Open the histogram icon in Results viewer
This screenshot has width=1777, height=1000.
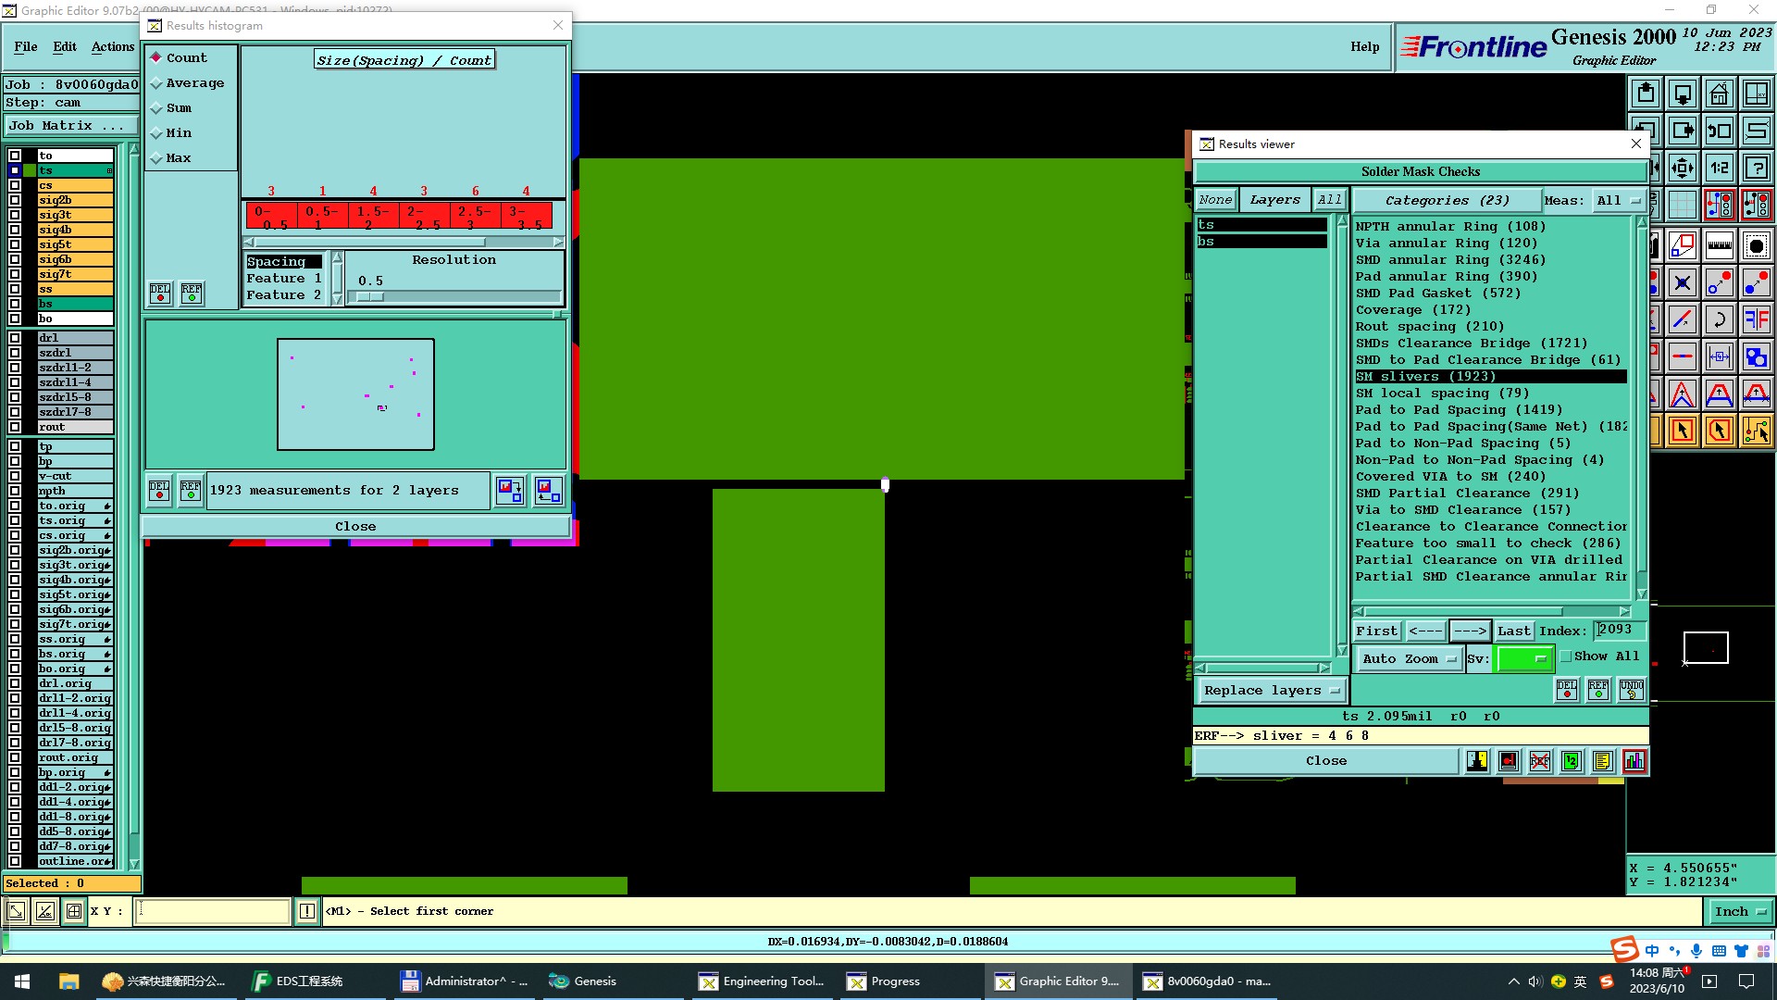pos(1634,761)
